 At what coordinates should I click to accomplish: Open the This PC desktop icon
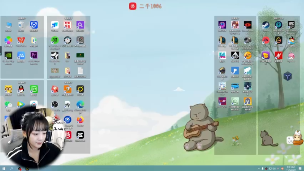8,25
